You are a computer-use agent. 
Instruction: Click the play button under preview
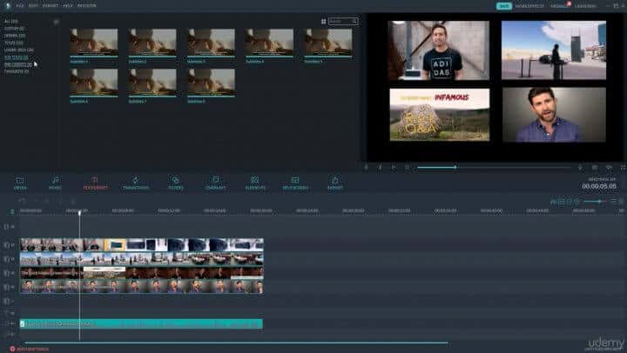pos(393,167)
